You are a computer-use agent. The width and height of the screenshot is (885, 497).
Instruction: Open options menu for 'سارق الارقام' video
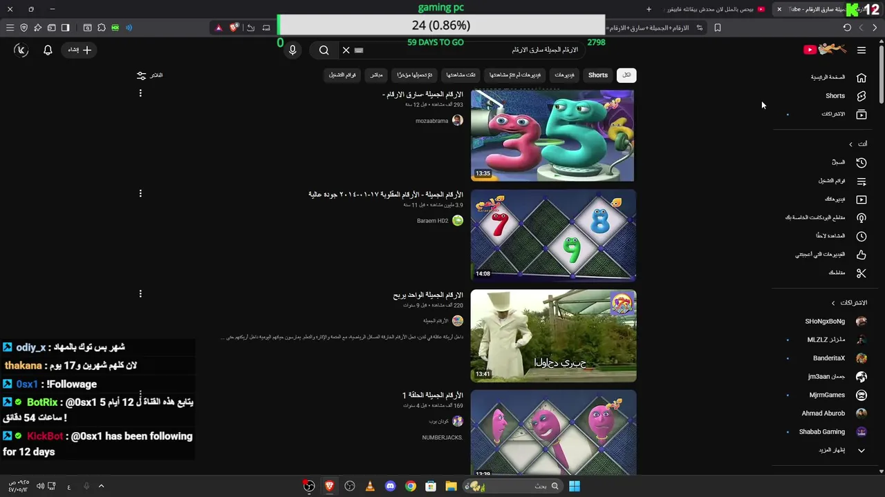click(x=140, y=93)
